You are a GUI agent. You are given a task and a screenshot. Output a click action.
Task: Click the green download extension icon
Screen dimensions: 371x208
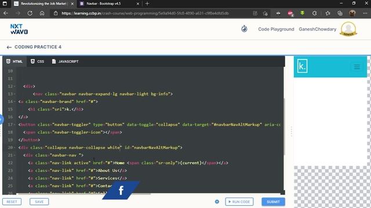click(302, 13)
